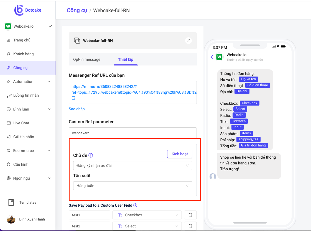The width and height of the screenshot is (311, 231).
Task: Delete the test2 custom field row
Action: [x=190, y=226]
